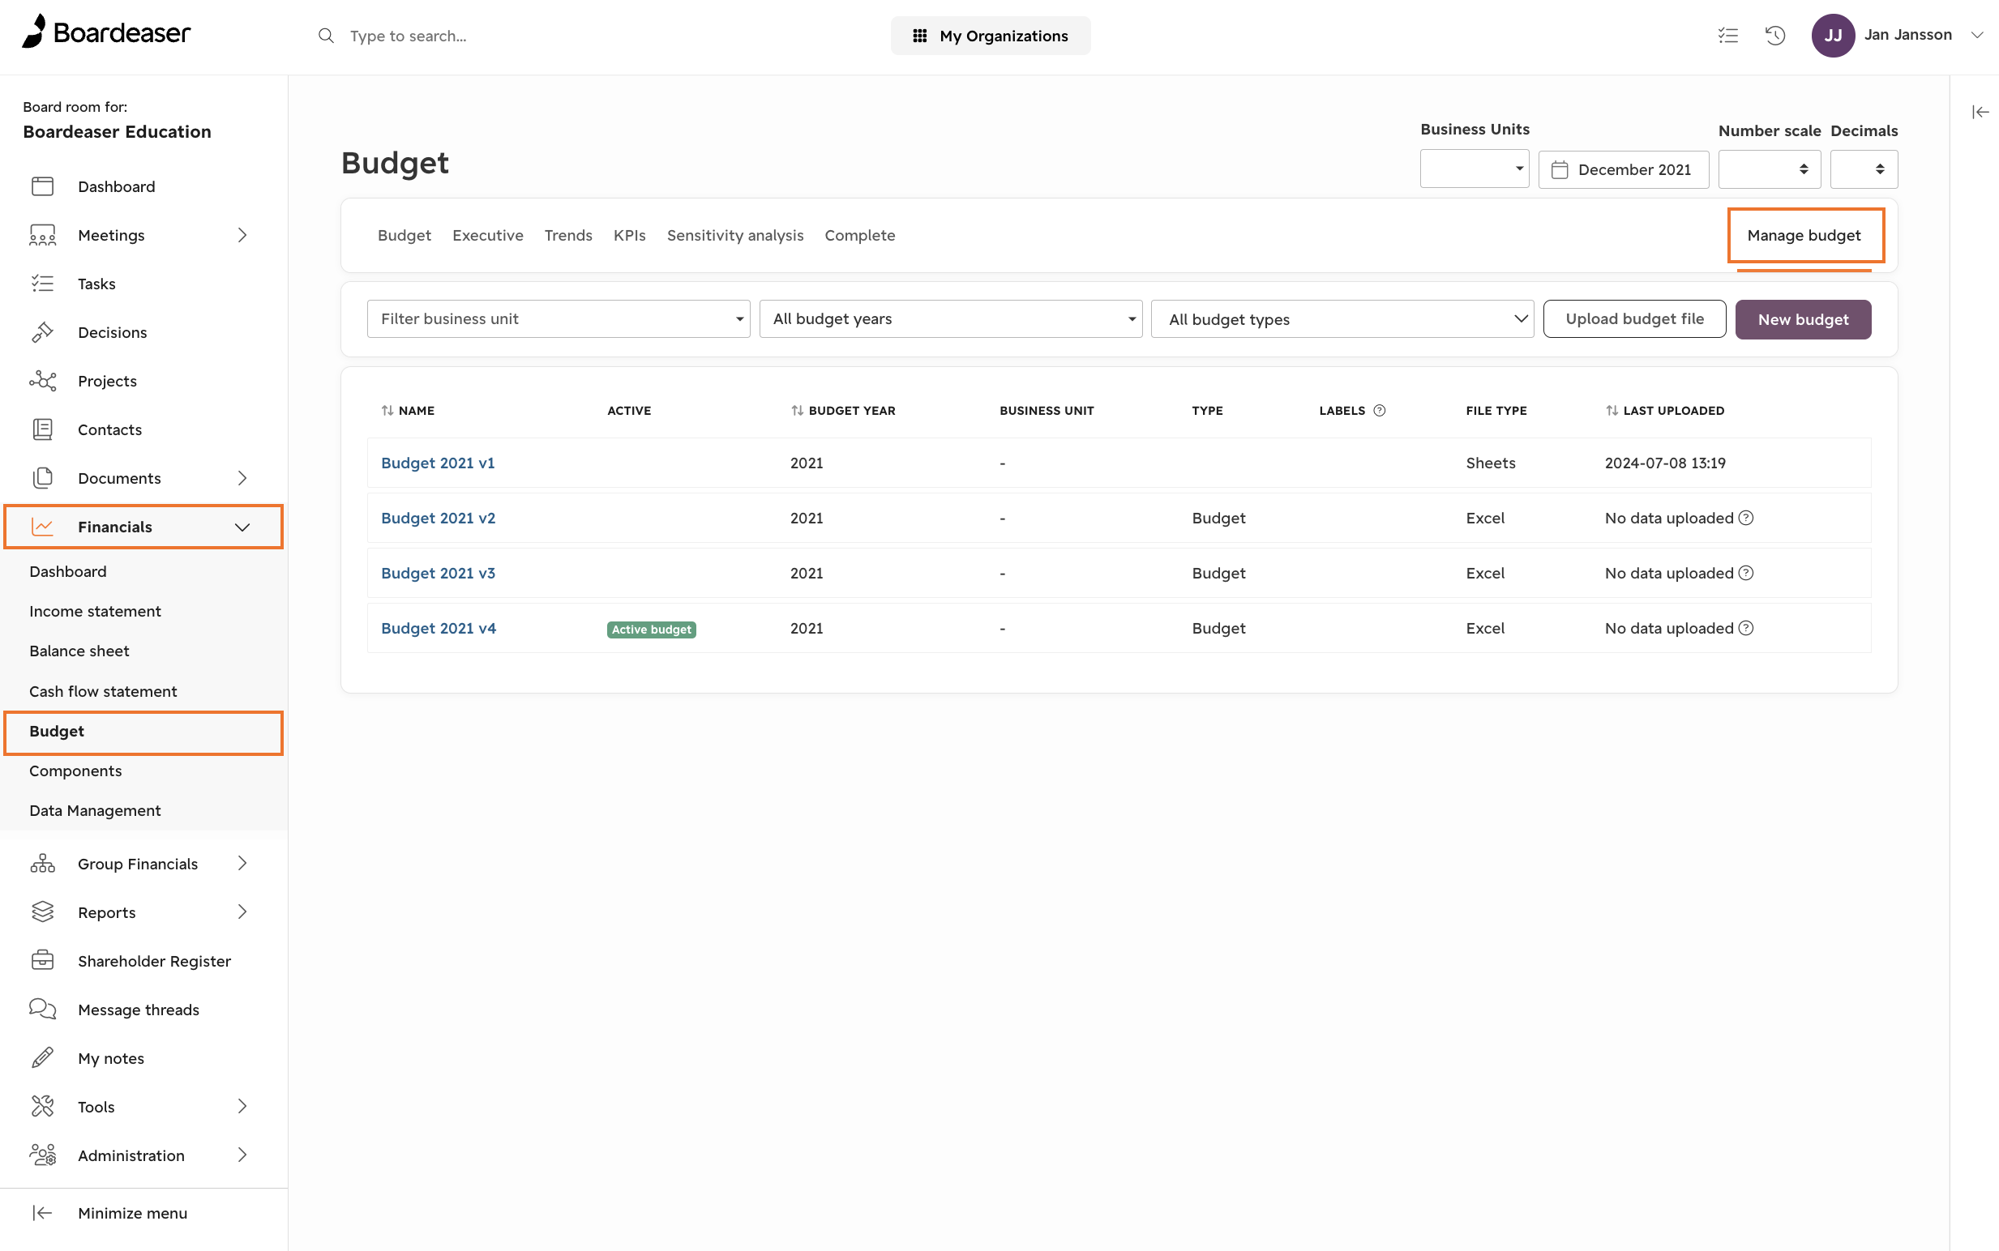Click the Dashboard sidebar icon

tap(42, 186)
